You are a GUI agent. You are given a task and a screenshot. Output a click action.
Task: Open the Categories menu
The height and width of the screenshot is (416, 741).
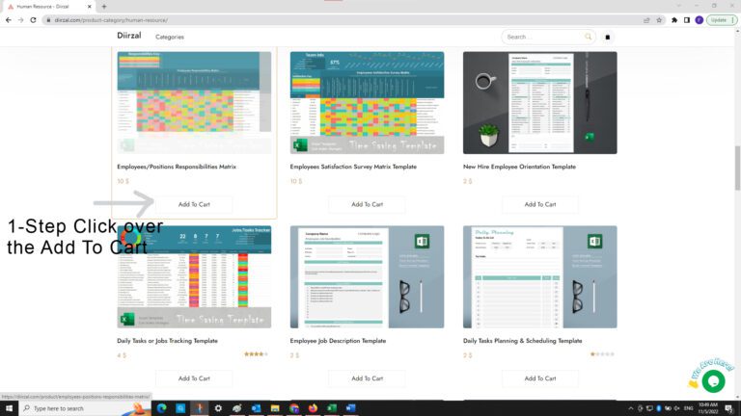(x=170, y=37)
